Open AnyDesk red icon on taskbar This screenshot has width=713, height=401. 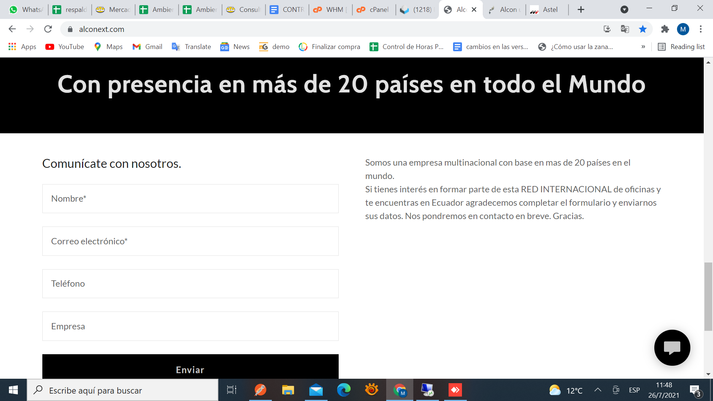click(x=455, y=390)
